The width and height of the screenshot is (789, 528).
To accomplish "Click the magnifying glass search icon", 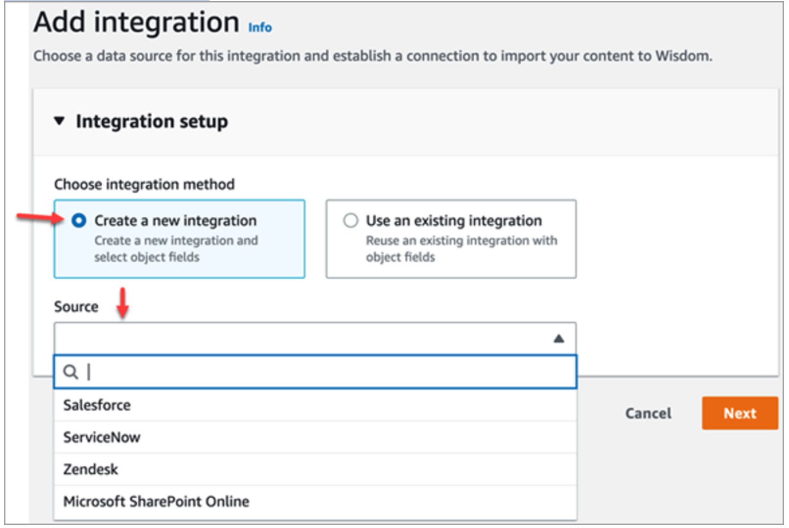I will click(x=70, y=372).
